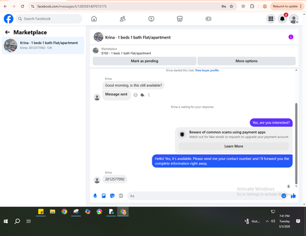
Task: Click the chat scrollbar
Action: [x=296, y=144]
